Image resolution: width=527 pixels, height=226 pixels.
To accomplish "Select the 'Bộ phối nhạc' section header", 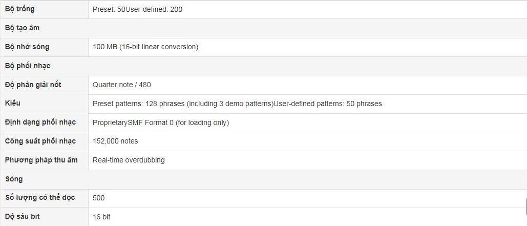I will point(28,66).
